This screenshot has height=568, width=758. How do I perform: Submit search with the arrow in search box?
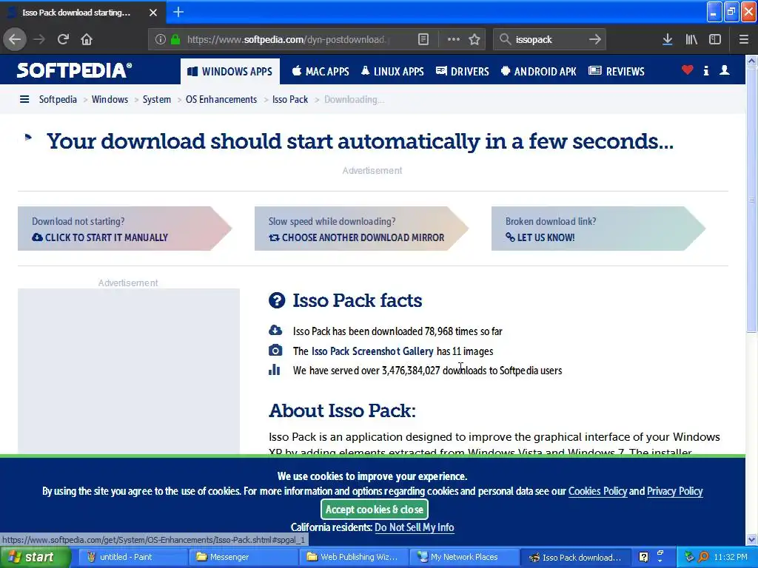pyautogui.click(x=595, y=40)
